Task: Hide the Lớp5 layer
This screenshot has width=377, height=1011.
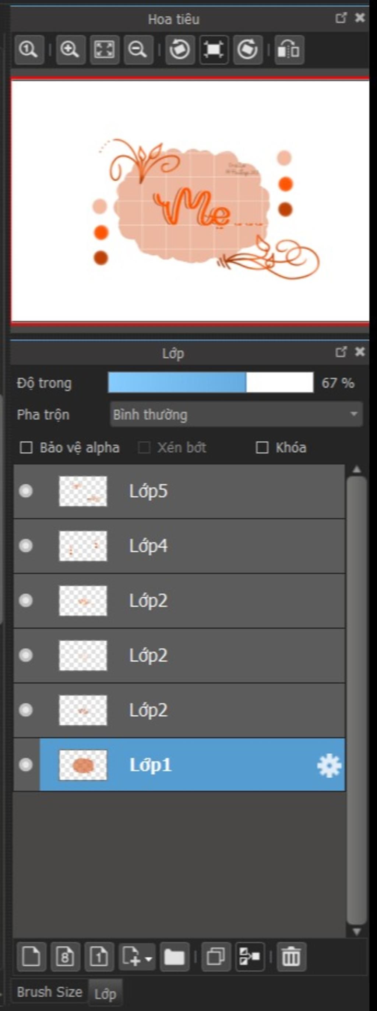Action: [26, 491]
